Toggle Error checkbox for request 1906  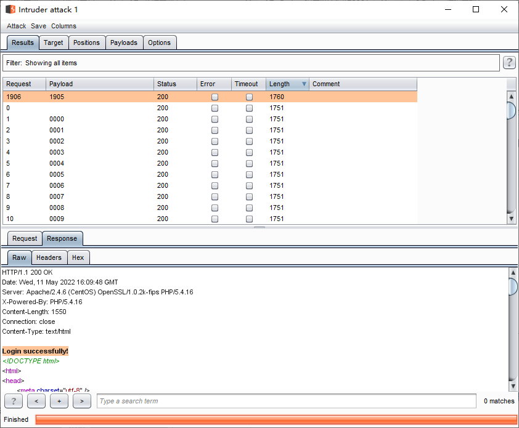tap(215, 97)
